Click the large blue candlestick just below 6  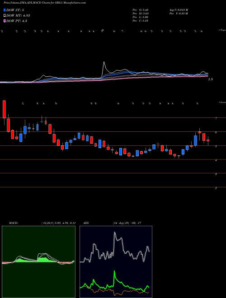pos(195,140)
